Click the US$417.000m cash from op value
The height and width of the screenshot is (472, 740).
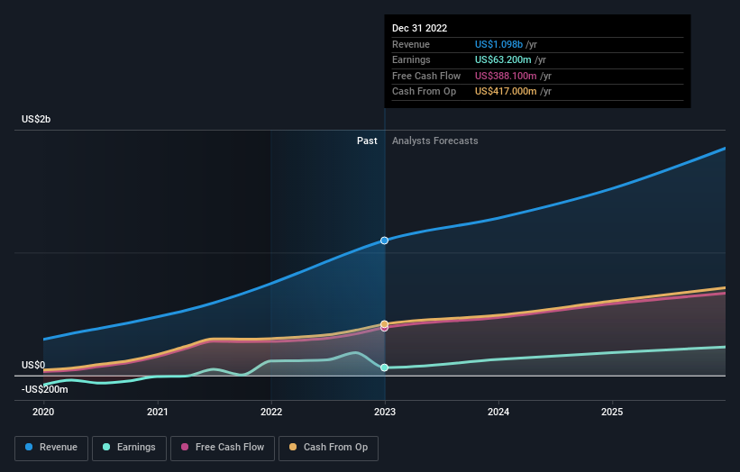tap(506, 92)
